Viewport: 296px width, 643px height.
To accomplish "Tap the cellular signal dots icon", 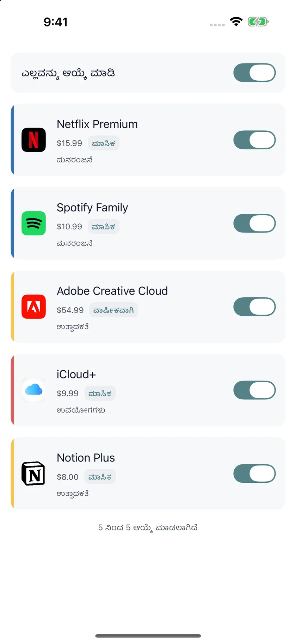I will 217,25.
